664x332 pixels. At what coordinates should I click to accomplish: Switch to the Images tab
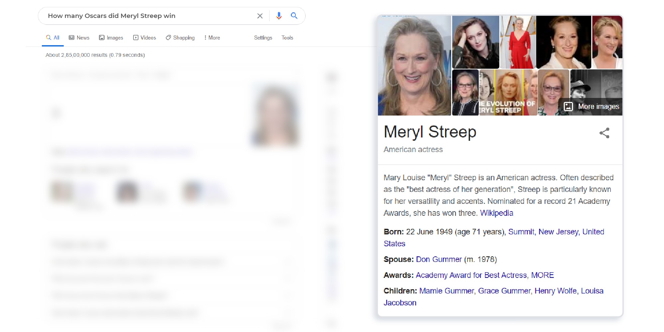click(x=111, y=38)
